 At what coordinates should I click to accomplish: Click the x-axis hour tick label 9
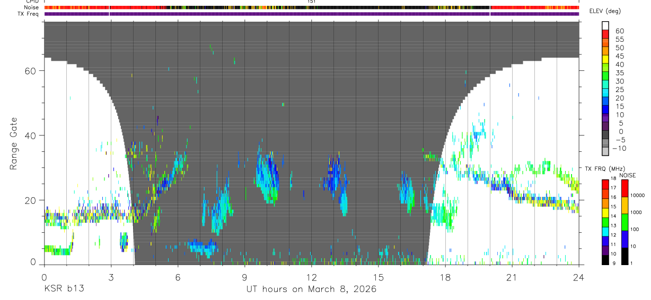click(x=244, y=277)
